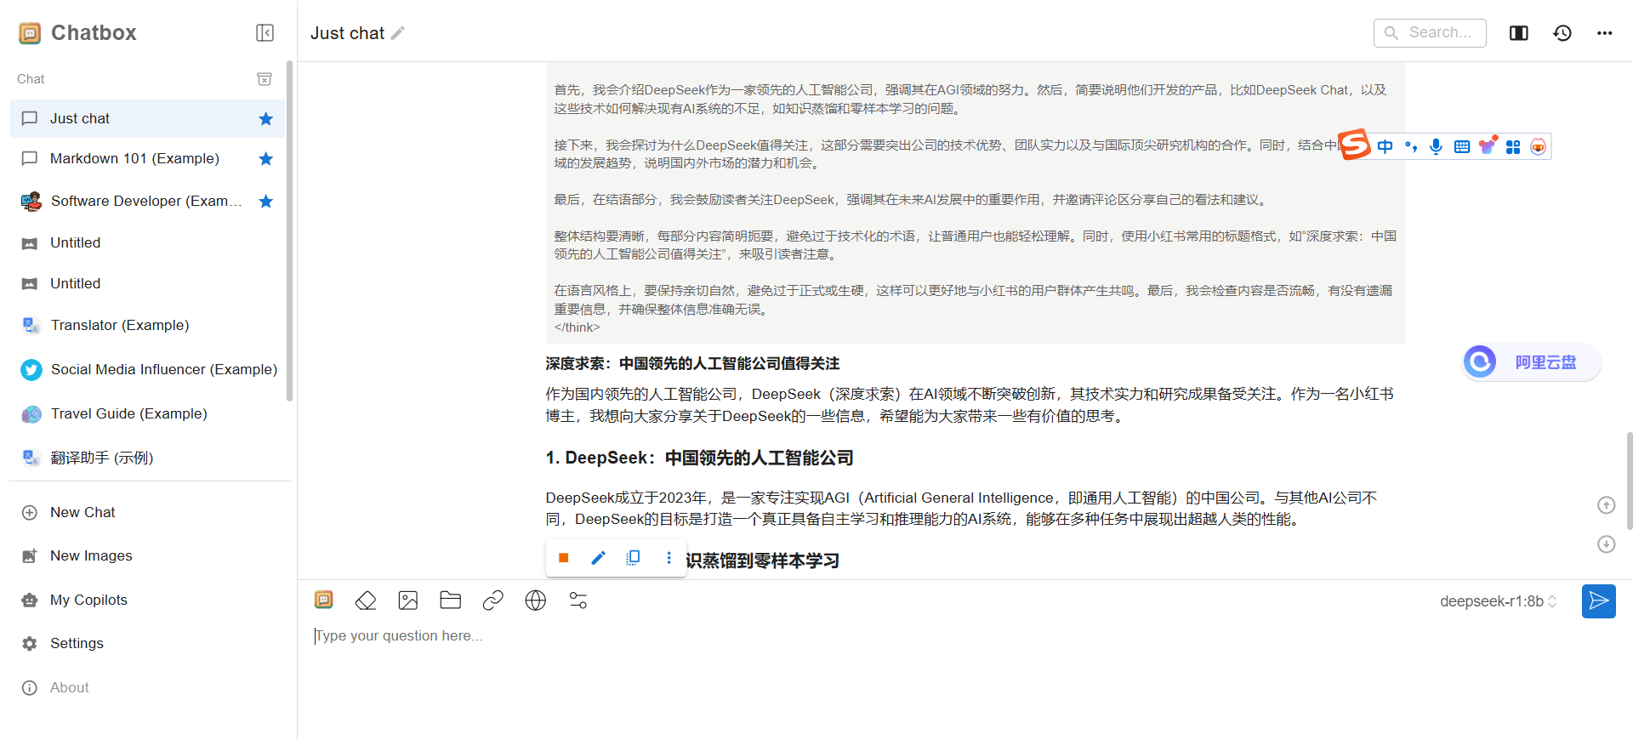Toggle the star on Just chat

[266, 119]
